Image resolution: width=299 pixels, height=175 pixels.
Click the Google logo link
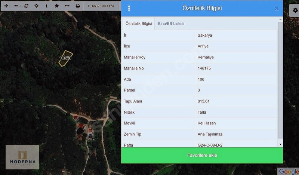[289, 171]
